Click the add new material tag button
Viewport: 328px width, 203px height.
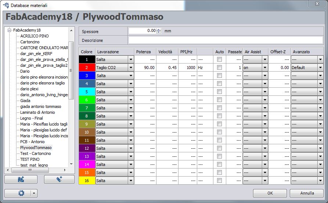(59, 179)
